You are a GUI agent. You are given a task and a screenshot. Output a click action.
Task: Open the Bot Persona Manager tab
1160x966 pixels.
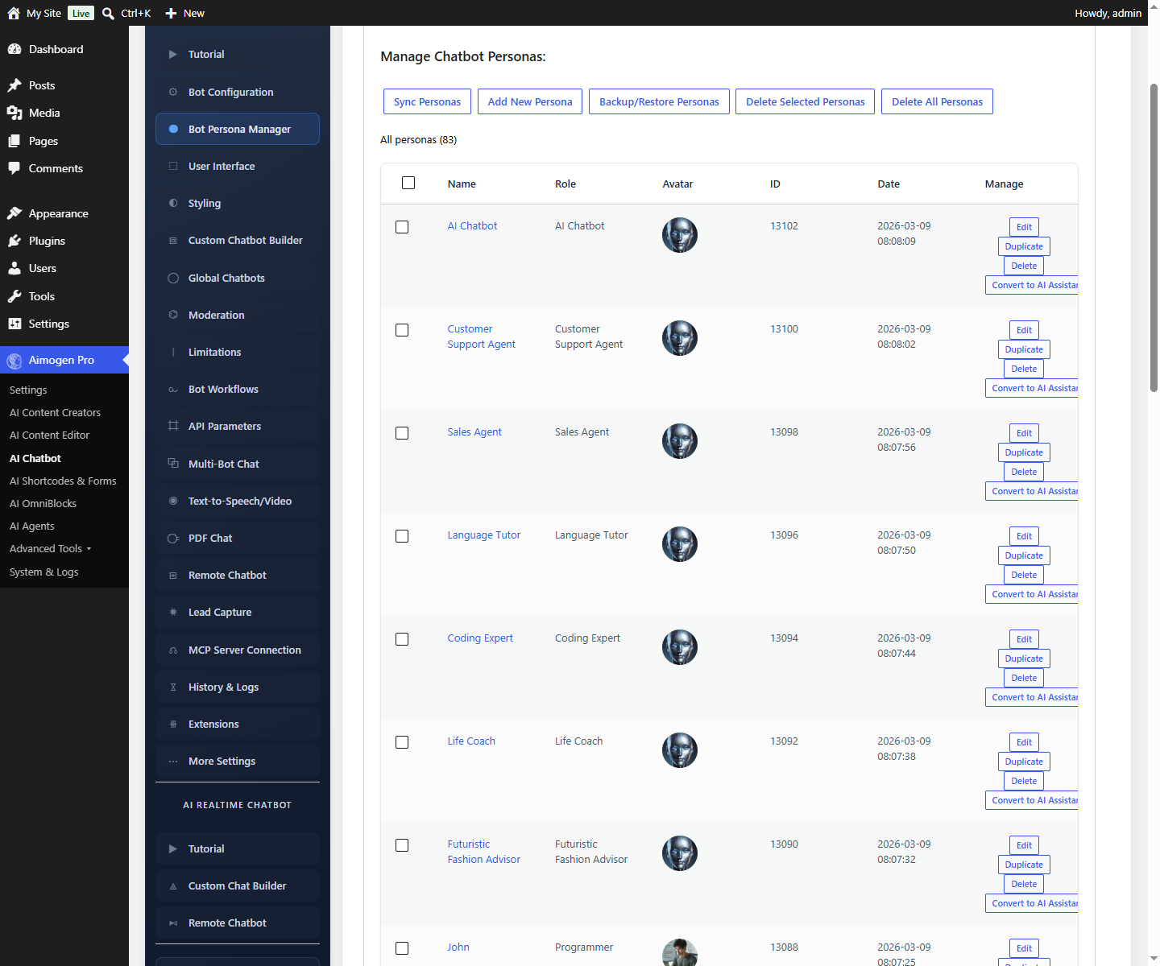point(238,129)
